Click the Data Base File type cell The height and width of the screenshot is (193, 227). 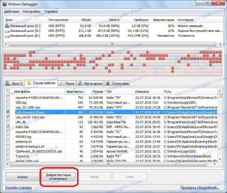point(116,122)
